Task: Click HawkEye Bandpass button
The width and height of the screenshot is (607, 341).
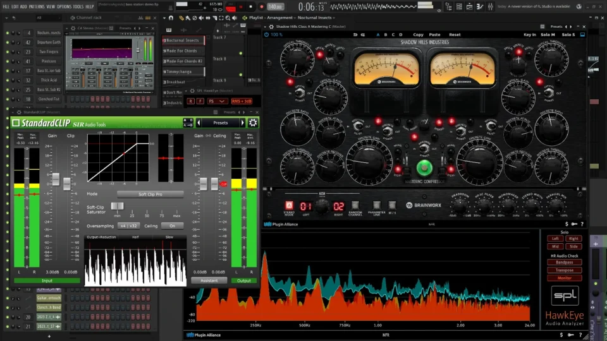Action: 565,262
